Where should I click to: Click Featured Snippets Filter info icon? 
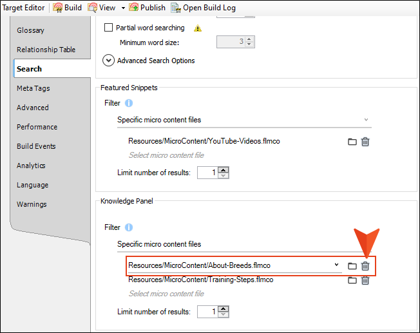click(129, 103)
